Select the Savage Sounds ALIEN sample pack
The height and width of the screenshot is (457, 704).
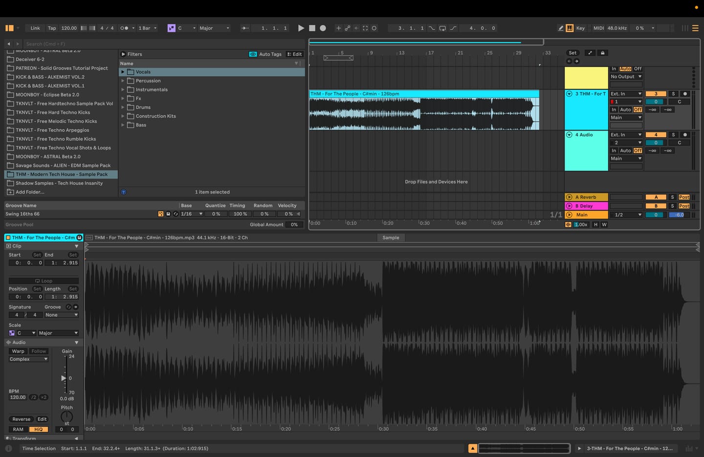(x=63, y=166)
